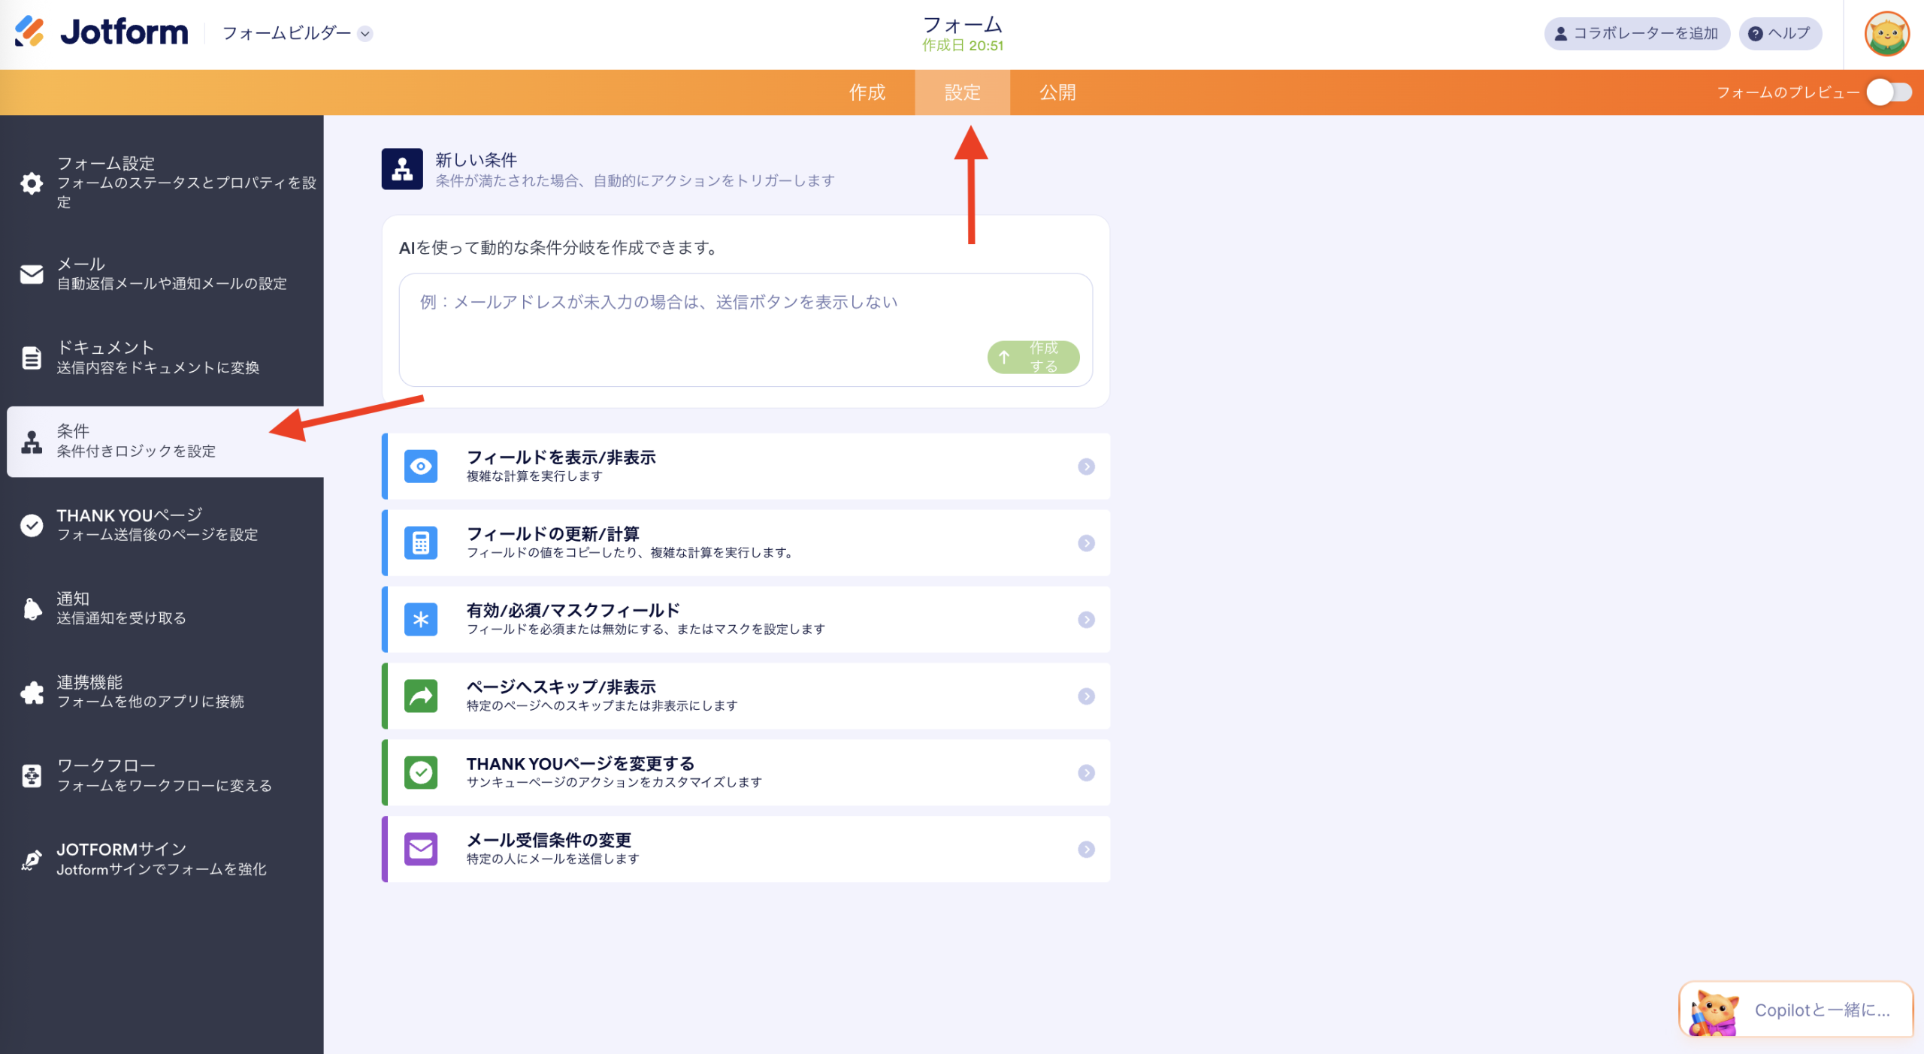Click the ドキュメント document icon

point(31,358)
